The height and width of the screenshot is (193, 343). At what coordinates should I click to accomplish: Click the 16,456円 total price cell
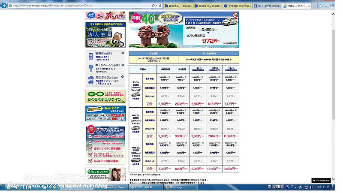pos(214,169)
